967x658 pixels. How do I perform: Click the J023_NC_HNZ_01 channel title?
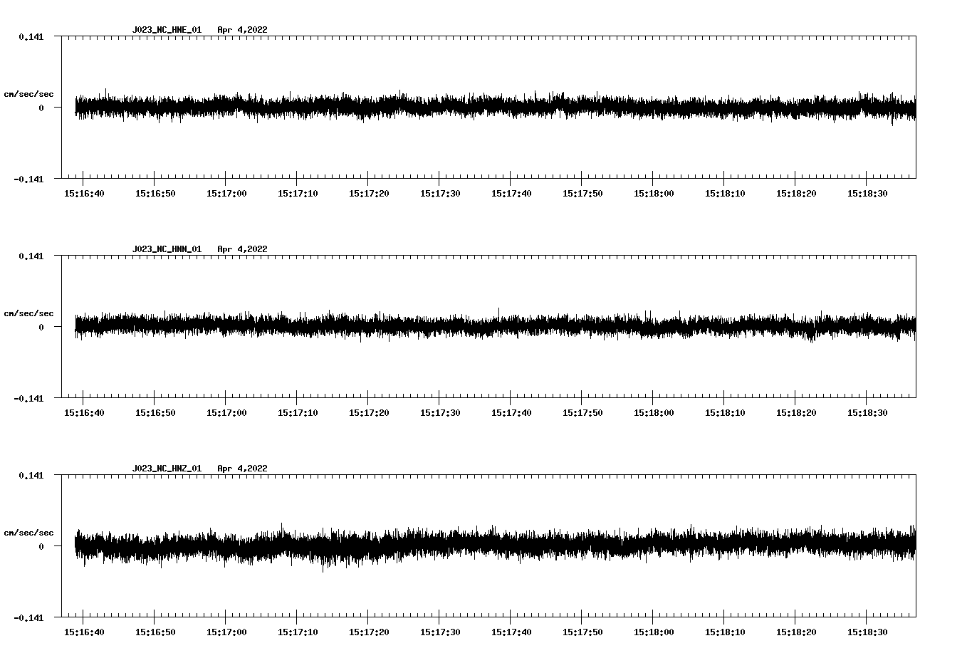[x=167, y=469]
